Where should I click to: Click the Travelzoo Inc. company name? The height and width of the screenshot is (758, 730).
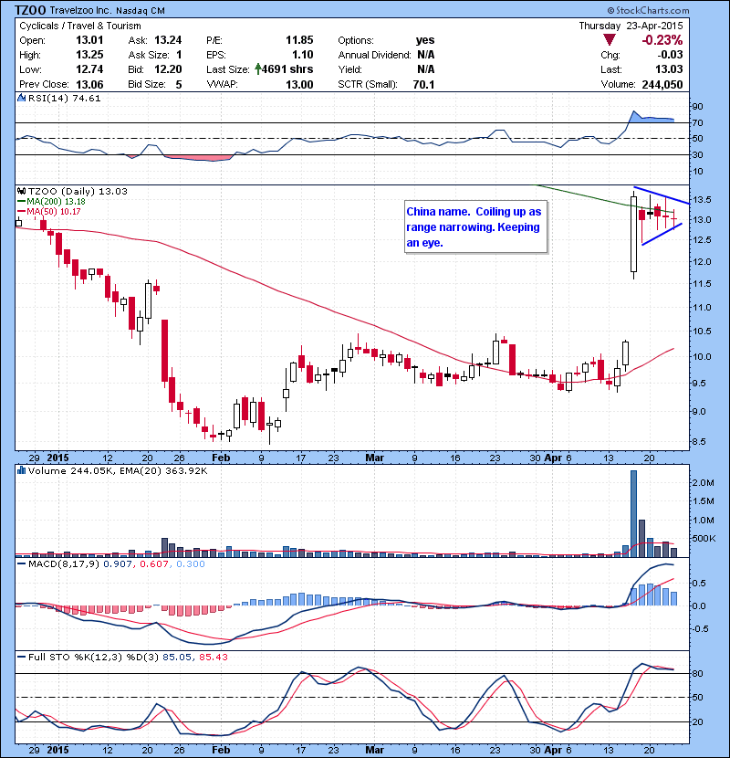[x=80, y=10]
